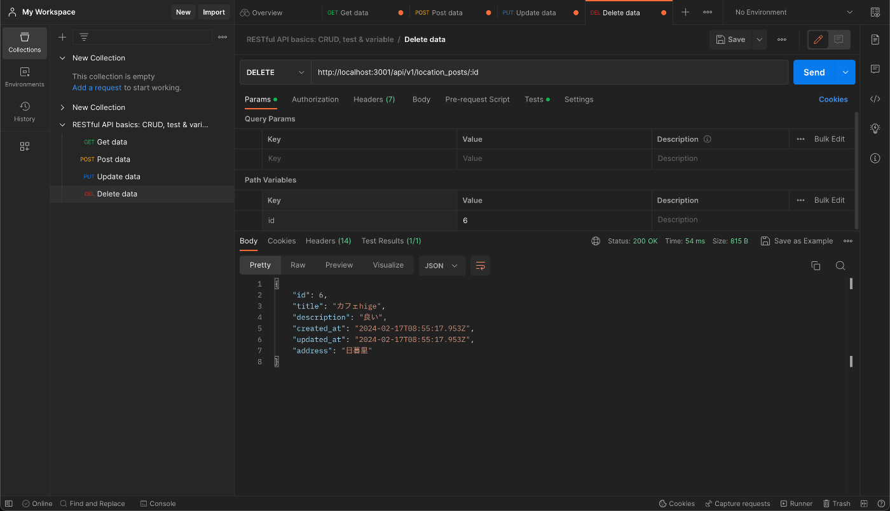This screenshot has width=890, height=511.
Task: Click the Save button
Action: click(x=730, y=39)
